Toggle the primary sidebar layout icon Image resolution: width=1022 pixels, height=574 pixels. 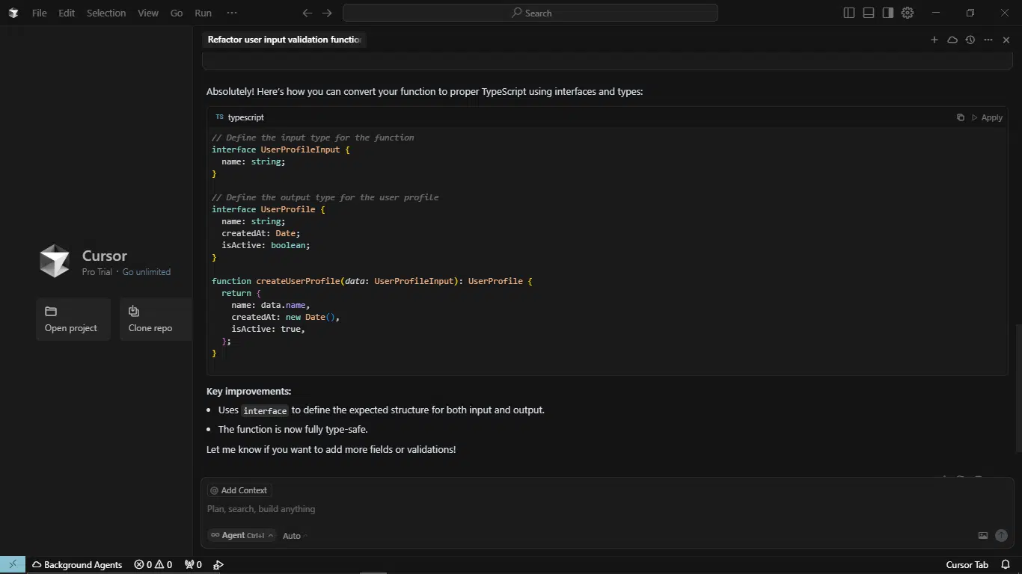tap(848, 13)
